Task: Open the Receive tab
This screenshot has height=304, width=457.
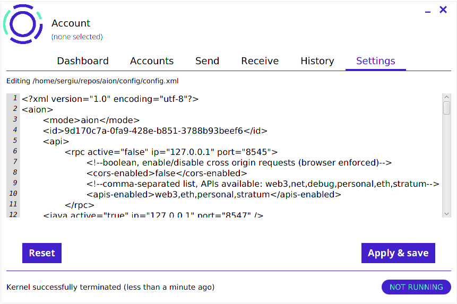Action: coord(260,61)
